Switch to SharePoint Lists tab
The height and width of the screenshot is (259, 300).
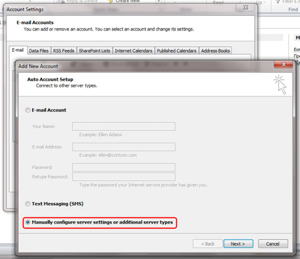(x=94, y=51)
